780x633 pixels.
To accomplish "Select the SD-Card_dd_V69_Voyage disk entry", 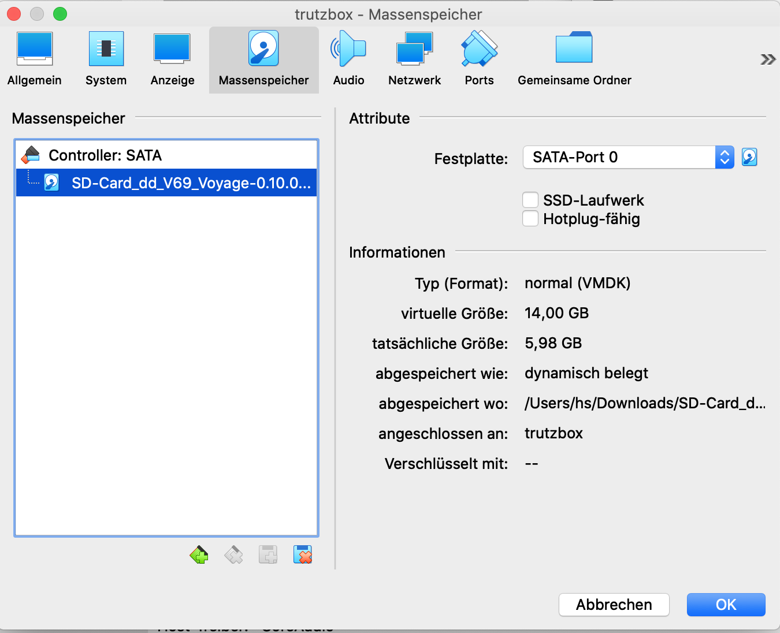I will point(191,183).
